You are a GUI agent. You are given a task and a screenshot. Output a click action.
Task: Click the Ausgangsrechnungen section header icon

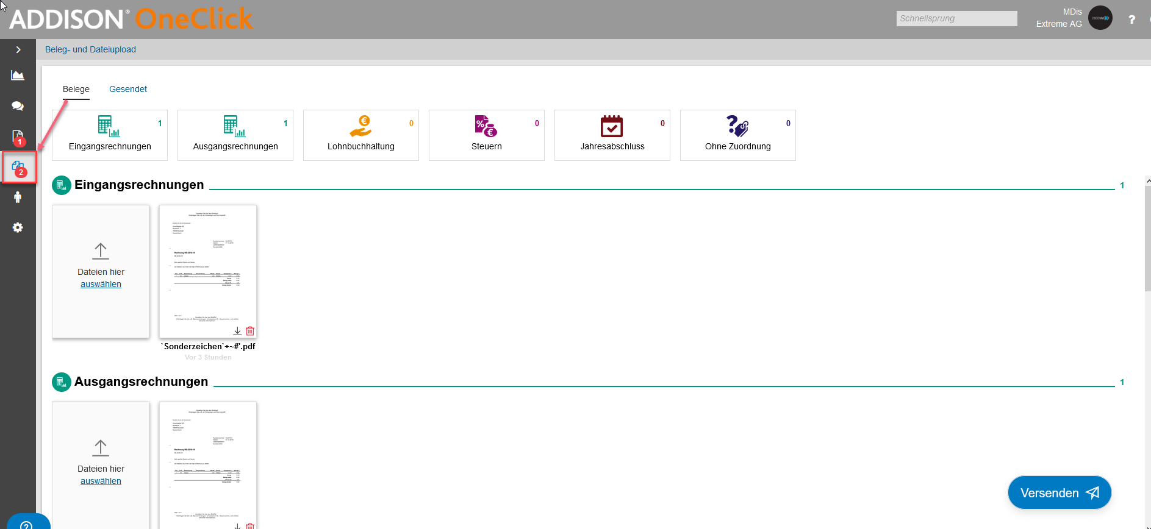pyautogui.click(x=62, y=382)
